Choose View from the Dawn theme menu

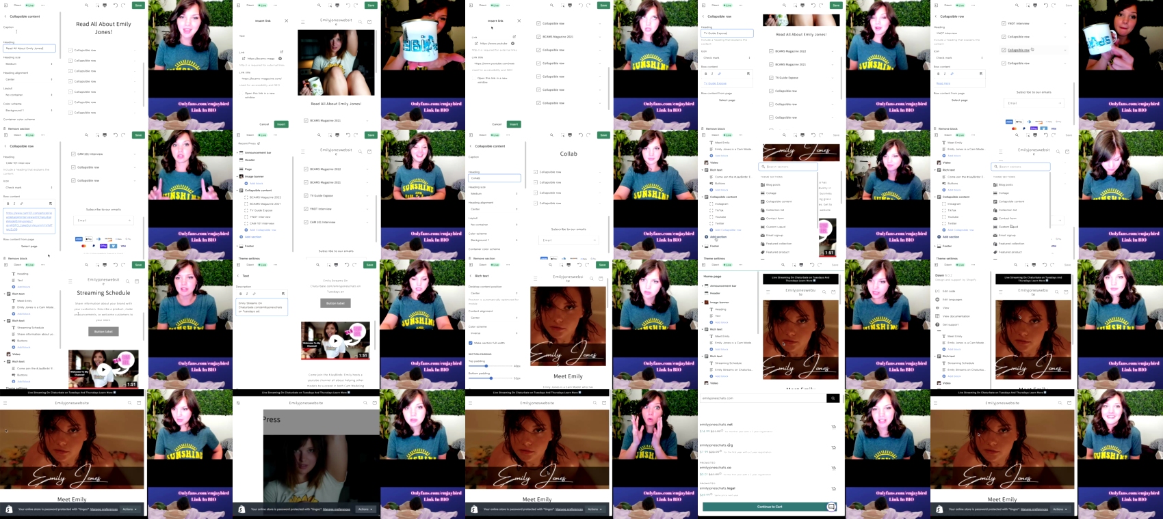pos(944,308)
